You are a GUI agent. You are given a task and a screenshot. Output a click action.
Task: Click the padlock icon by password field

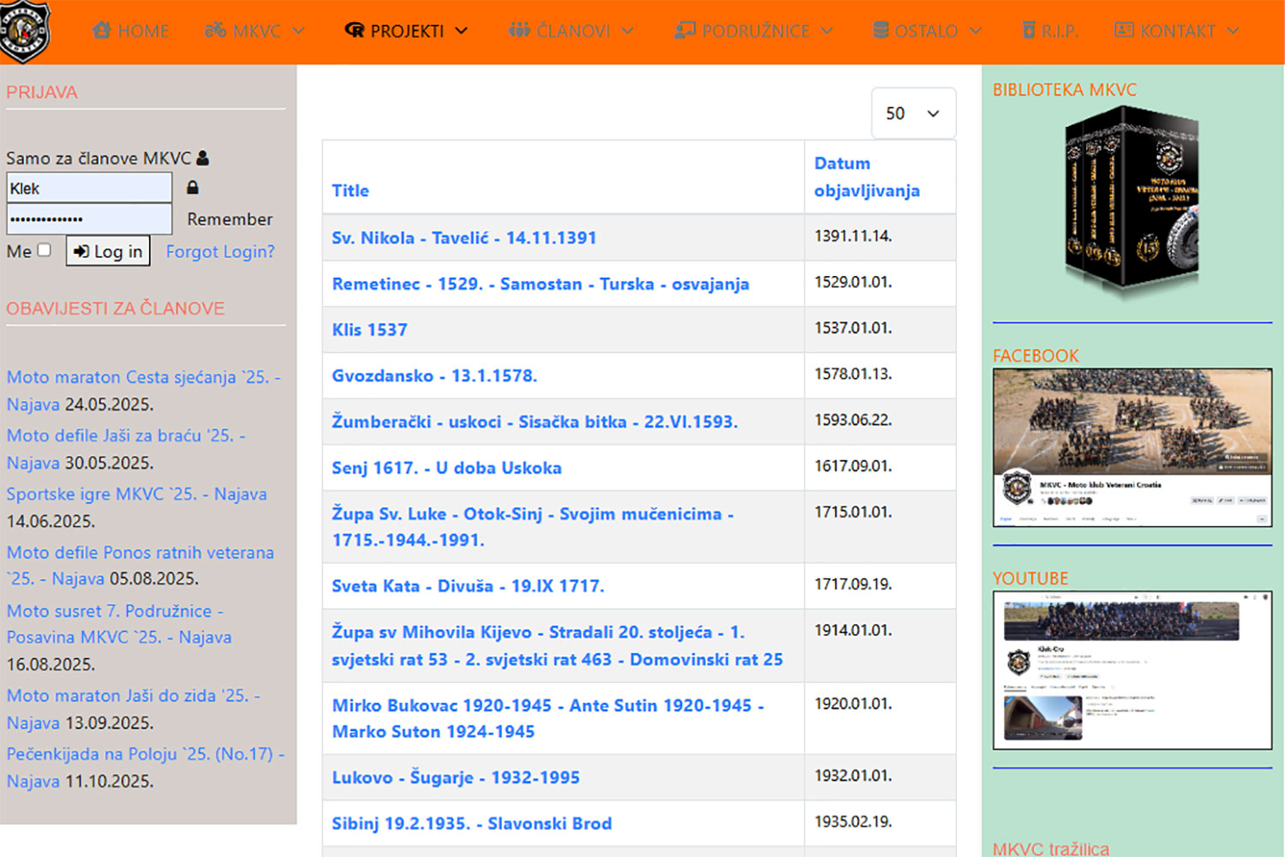pyautogui.click(x=193, y=188)
